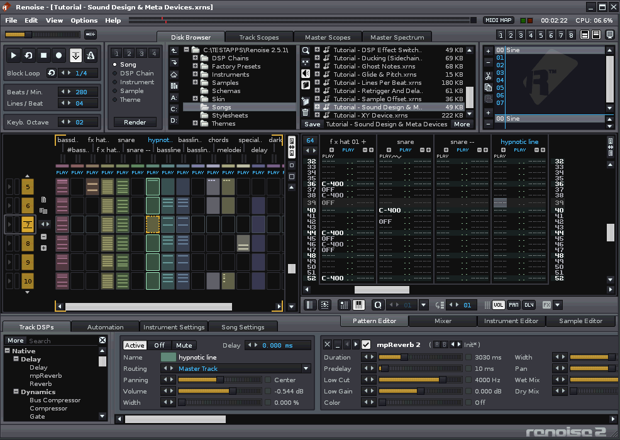Toggle the mpReverb 2 enabled checkbox
Viewport: 620px width, 440px height.
(366, 344)
